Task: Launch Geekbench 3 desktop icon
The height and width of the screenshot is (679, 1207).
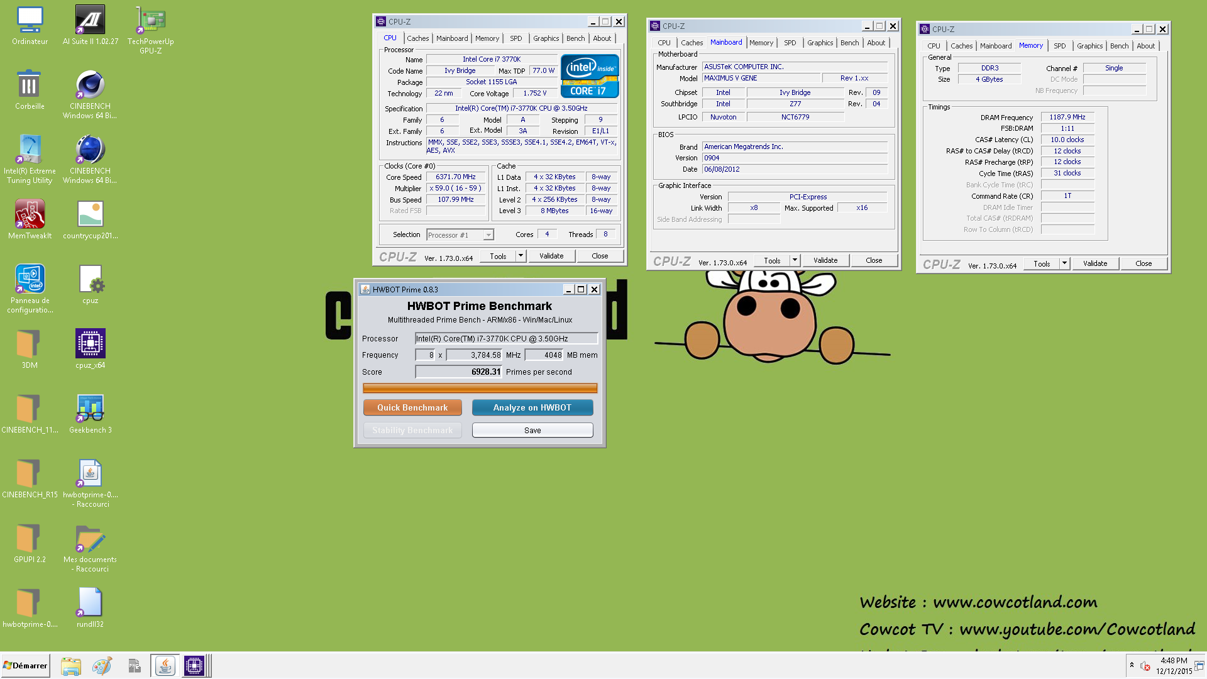Action: point(90,414)
